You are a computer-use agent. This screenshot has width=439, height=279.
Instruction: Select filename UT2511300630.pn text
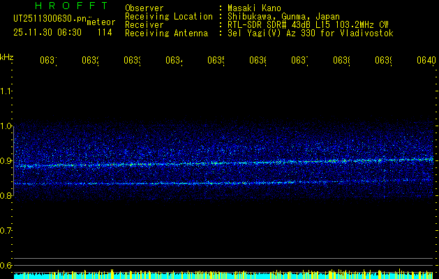coord(50,18)
